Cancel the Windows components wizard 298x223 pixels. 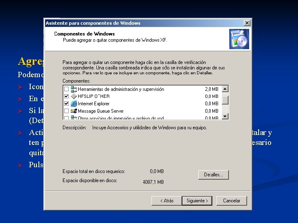232,201
